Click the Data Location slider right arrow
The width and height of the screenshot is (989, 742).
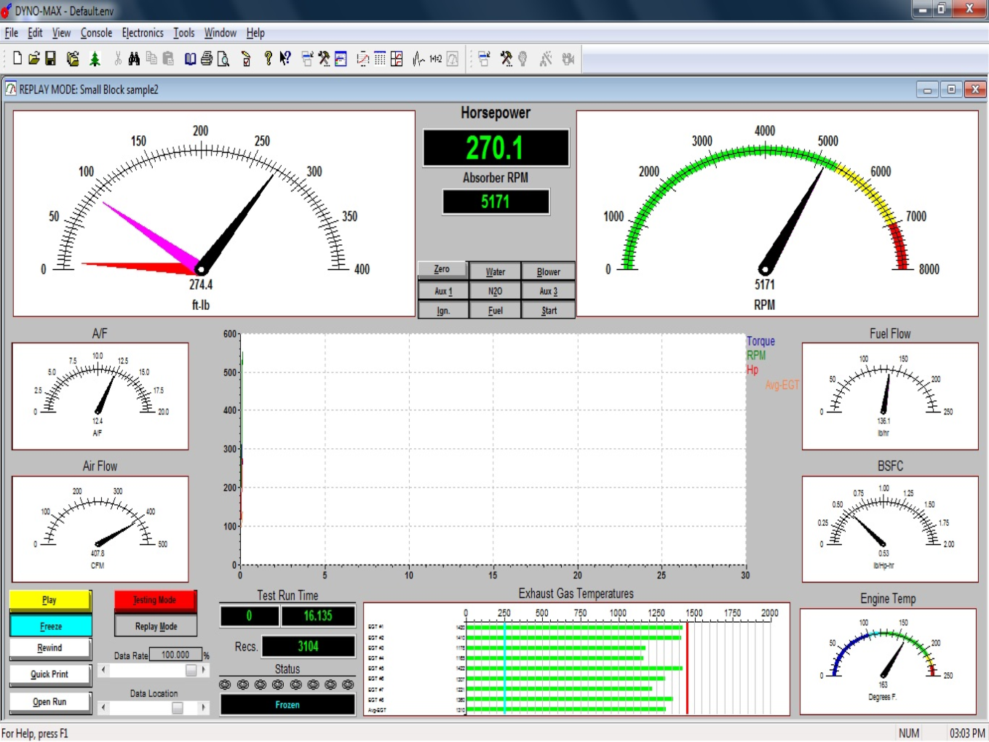204,707
